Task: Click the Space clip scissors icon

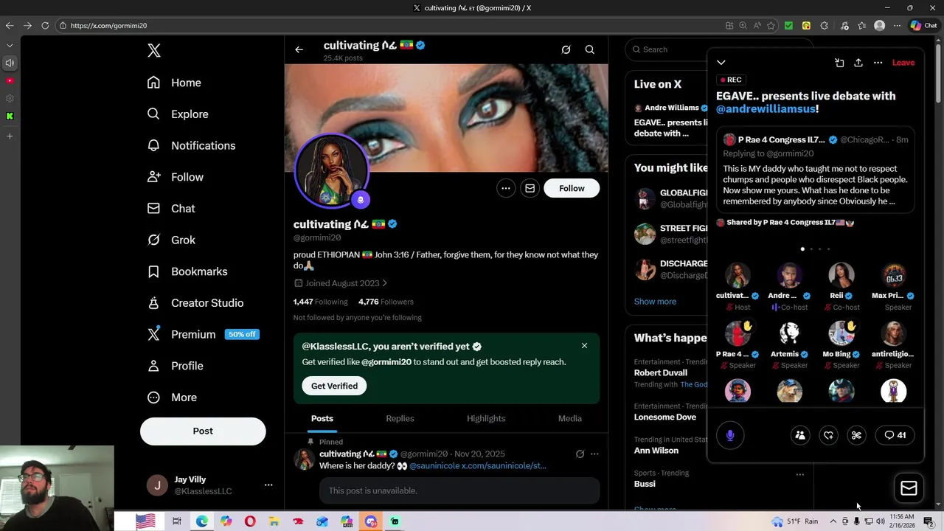Action: click(x=856, y=435)
